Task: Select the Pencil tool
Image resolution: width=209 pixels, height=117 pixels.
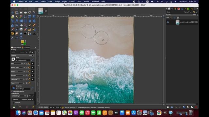Action: 34,25
